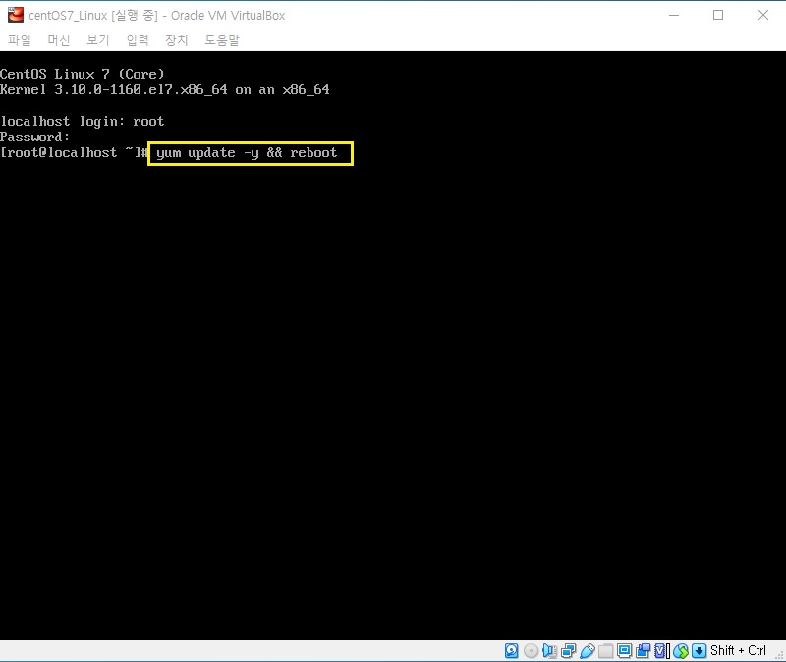Click the command text 'yum update -y && reboot'
Screen dimensions: 786x662
247,153
